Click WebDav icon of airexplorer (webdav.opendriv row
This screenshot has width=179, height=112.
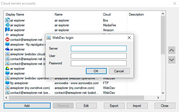click(7, 78)
